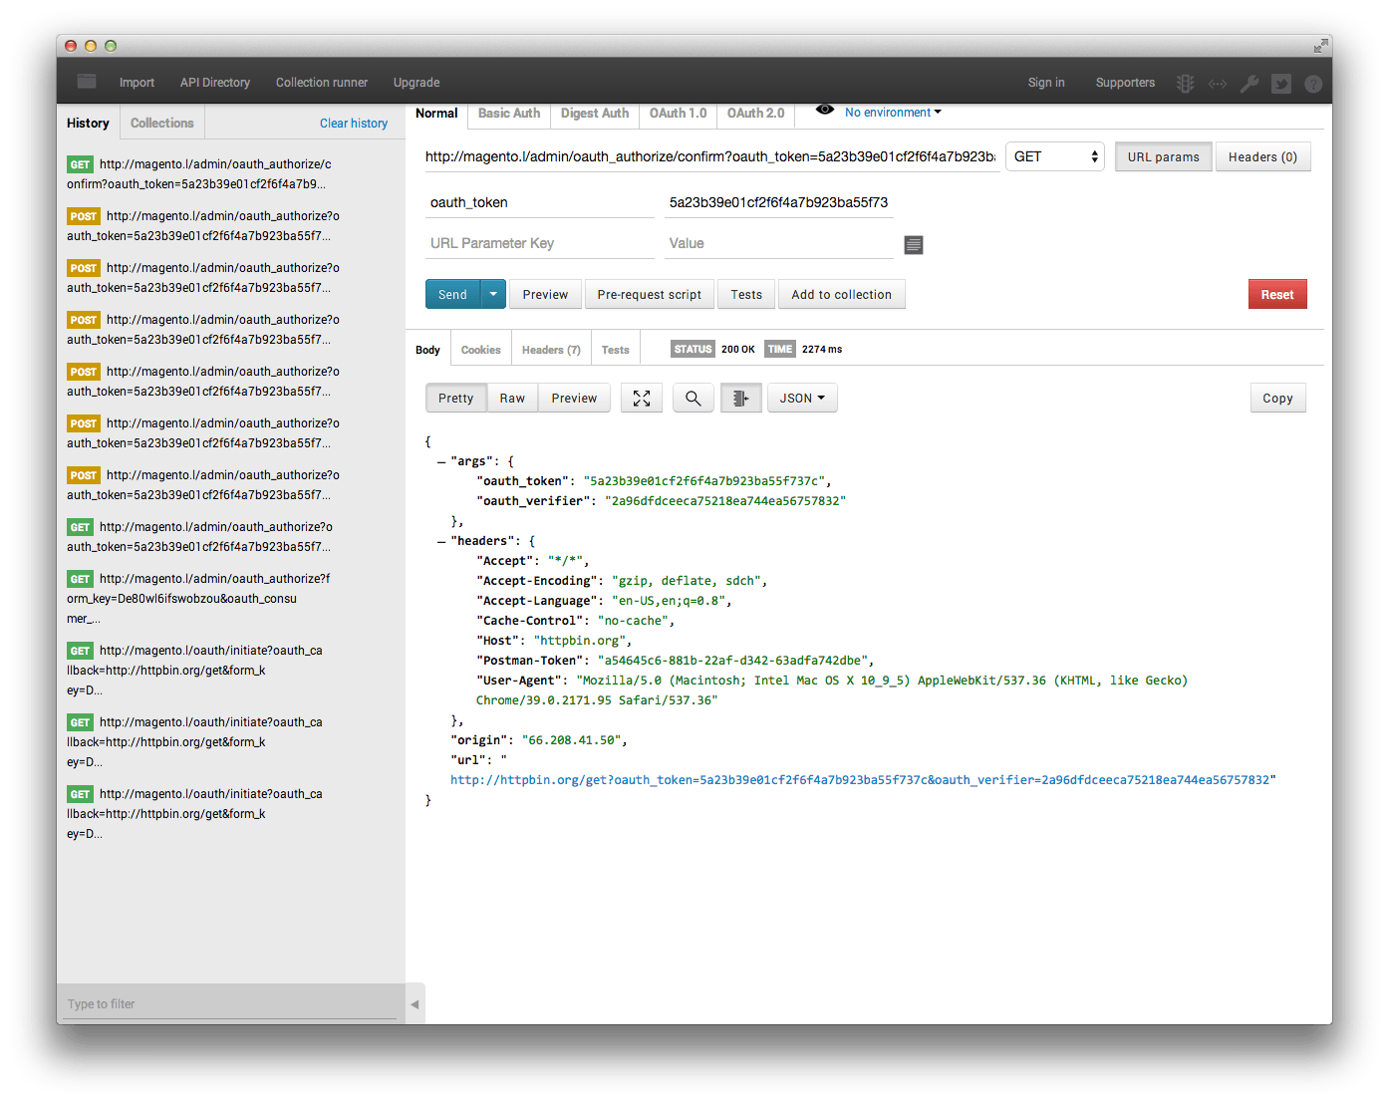Click the Type to filter history field

(x=229, y=1003)
